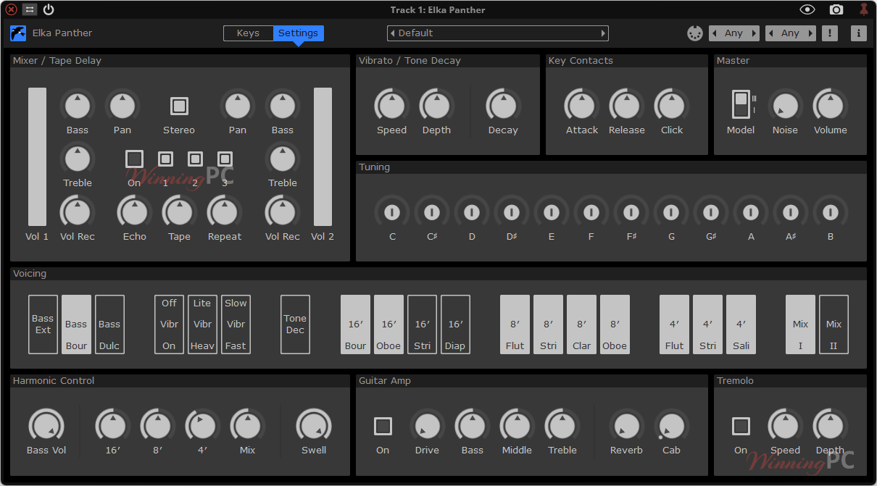Click the B tuning knob
The image size is (877, 486).
[x=830, y=212]
